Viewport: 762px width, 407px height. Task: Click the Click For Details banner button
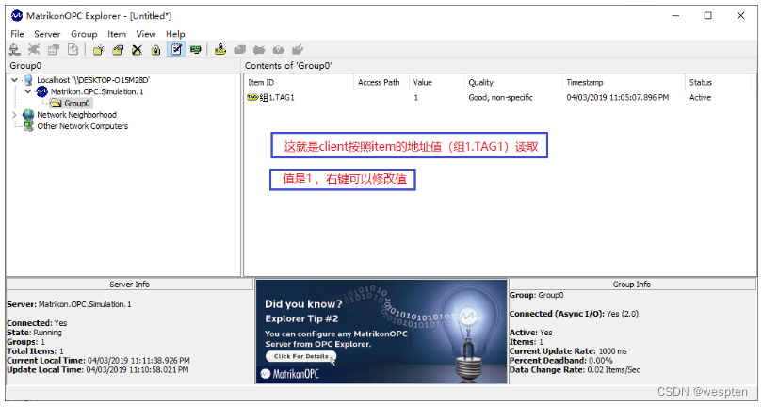tap(300, 356)
